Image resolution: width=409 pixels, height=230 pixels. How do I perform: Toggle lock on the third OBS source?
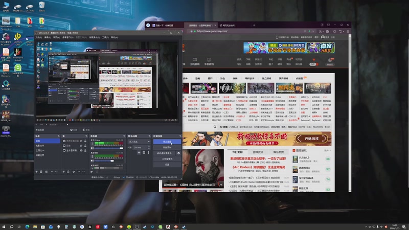(x=85, y=150)
